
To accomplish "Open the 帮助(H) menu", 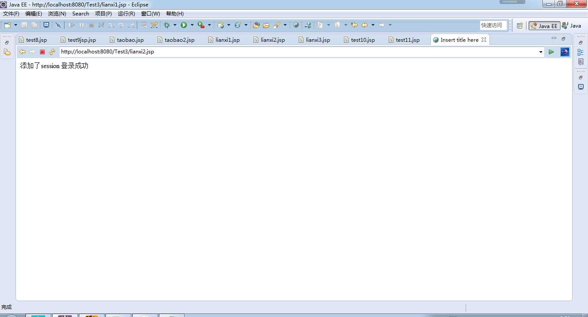I will (x=175, y=14).
